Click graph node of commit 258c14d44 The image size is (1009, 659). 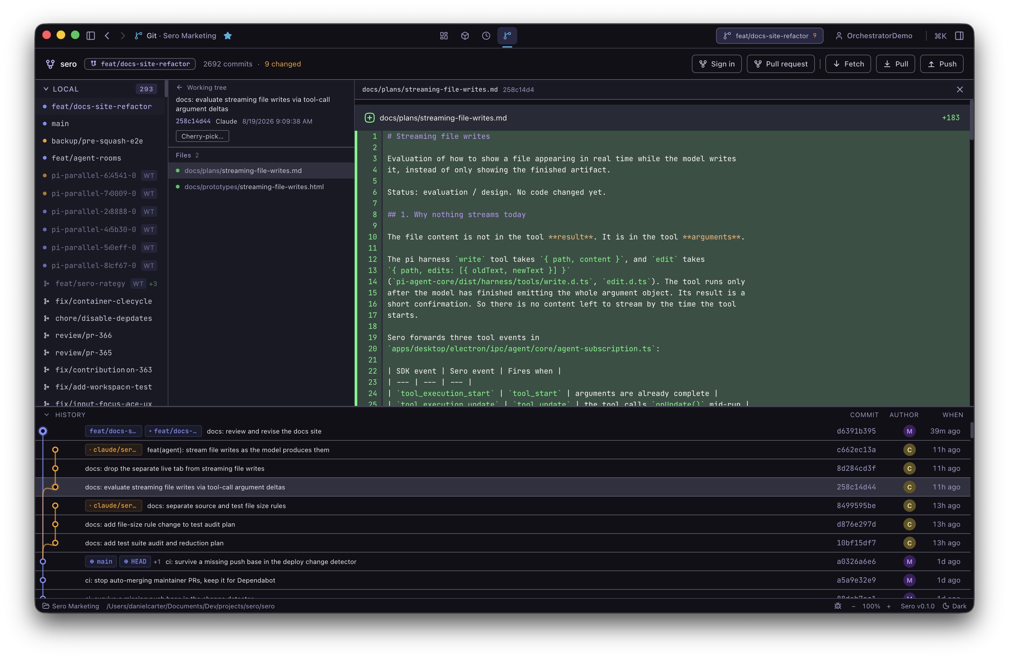55,487
